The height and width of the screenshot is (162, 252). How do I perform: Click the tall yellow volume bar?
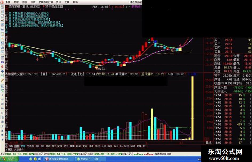(x=192, y=108)
